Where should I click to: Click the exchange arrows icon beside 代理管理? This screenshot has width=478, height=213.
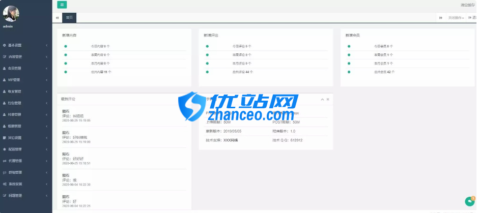[x=4, y=161]
